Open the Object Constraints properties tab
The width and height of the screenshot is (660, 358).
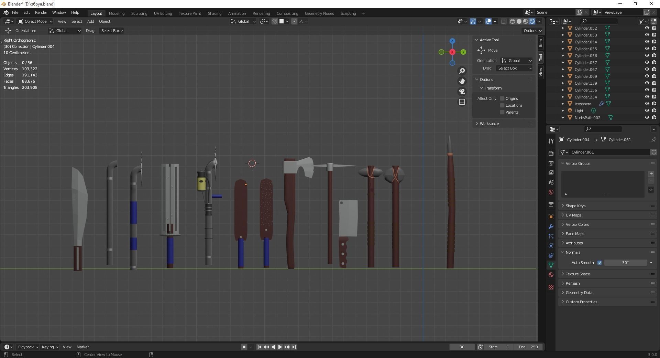(x=551, y=255)
